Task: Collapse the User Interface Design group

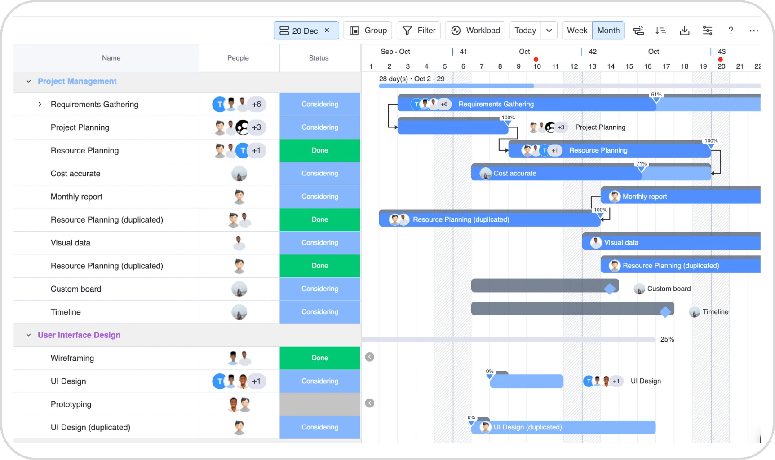Action: tap(28, 335)
